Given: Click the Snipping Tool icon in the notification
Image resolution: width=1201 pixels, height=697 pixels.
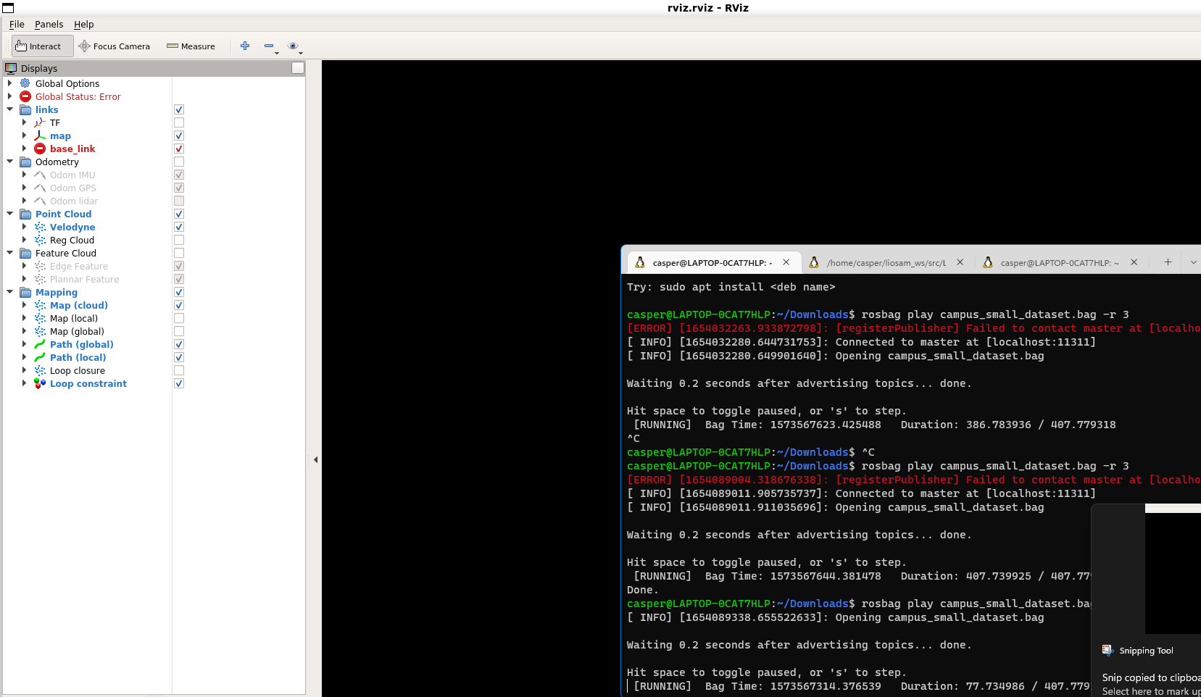Looking at the screenshot, I should click(x=1107, y=651).
